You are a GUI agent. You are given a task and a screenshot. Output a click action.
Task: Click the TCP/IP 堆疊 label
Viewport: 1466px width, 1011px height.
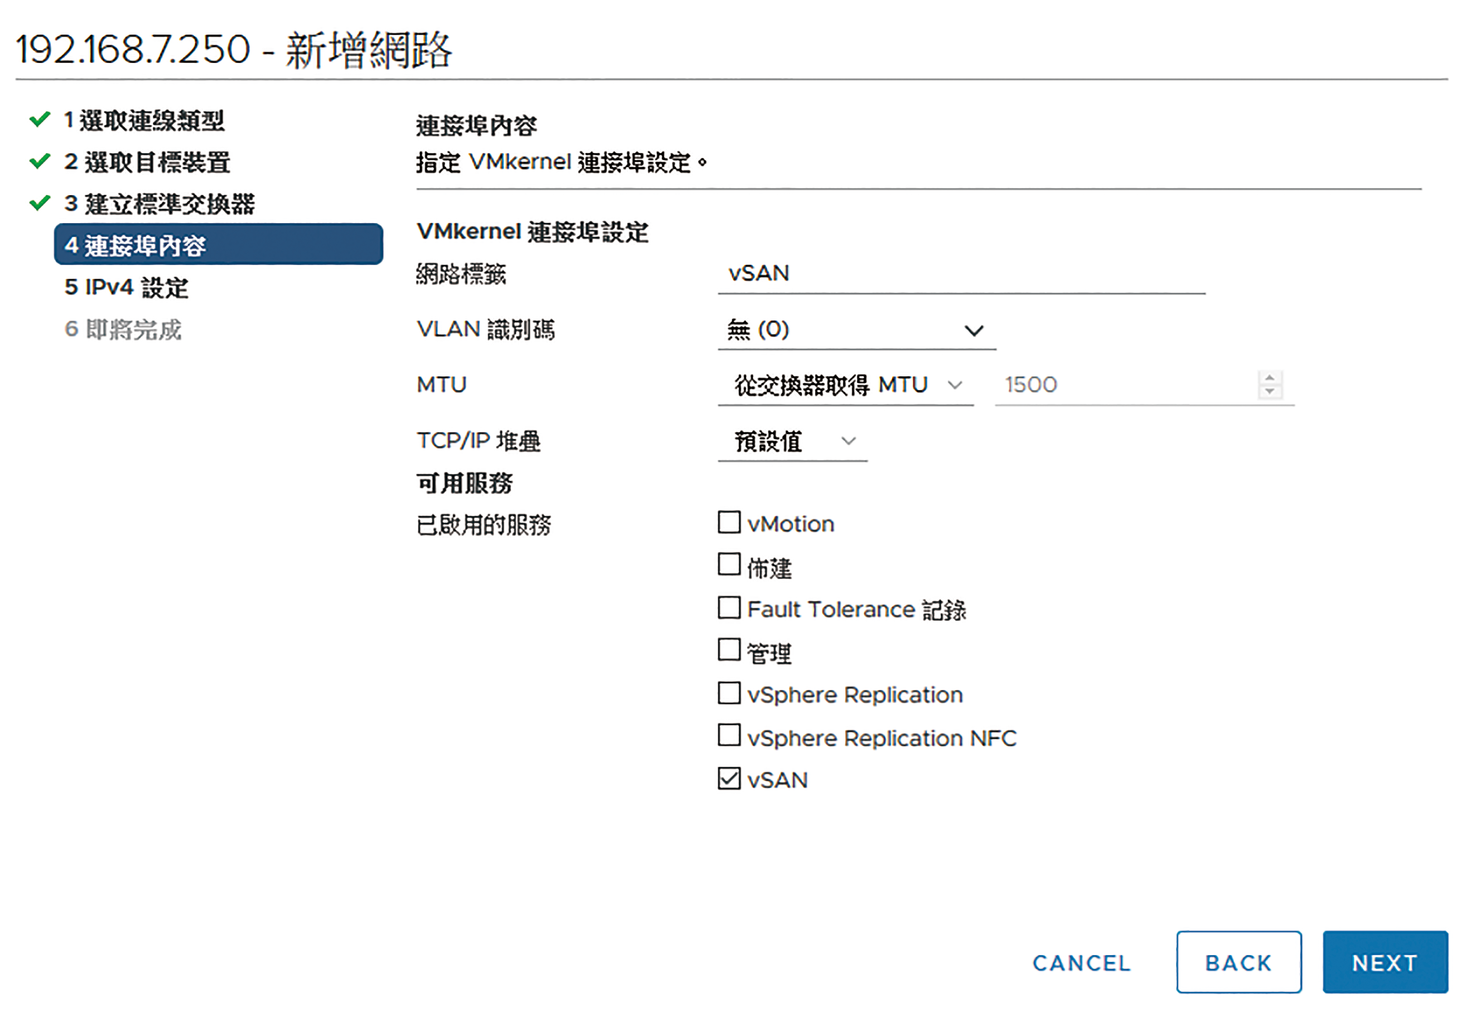click(478, 441)
